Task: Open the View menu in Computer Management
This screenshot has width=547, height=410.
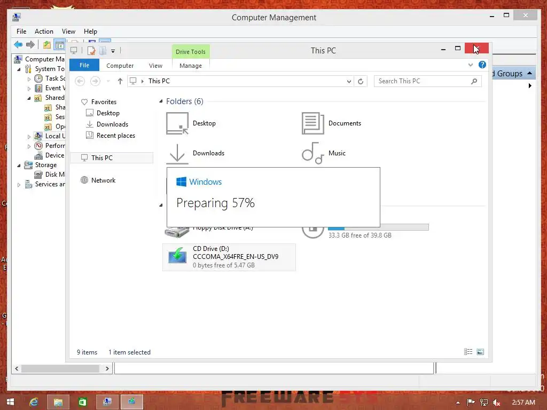Action: (x=68, y=31)
